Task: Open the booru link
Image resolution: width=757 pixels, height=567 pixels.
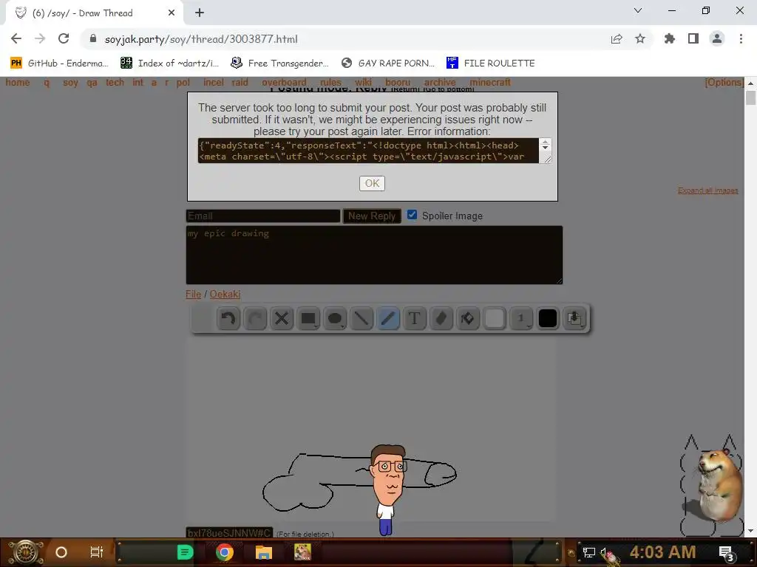Action: point(398,83)
